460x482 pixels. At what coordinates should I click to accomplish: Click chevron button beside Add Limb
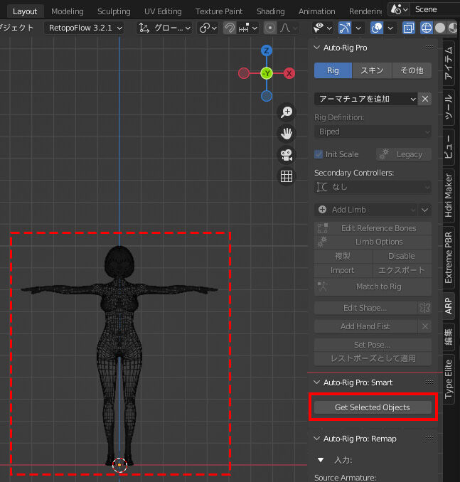(x=425, y=210)
